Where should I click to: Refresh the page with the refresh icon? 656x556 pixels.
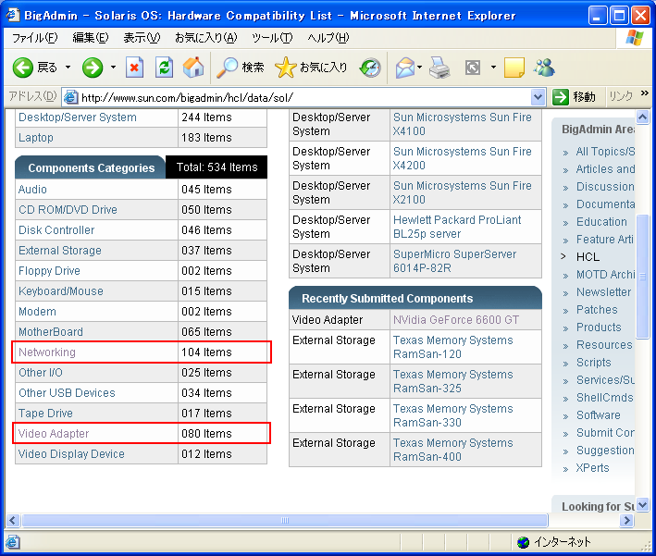(x=164, y=68)
